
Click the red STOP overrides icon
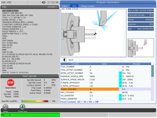[x=10, y=82]
